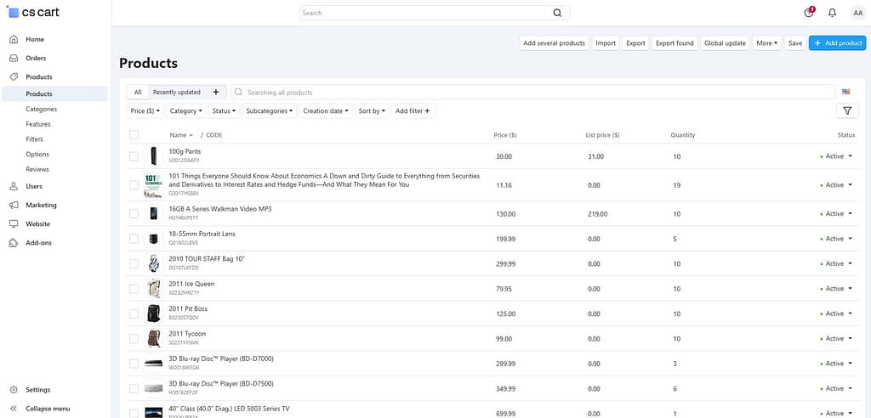Click the Website monitor icon
Image resolution: width=871 pixels, height=418 pixels.
click(x=14, y=224)
